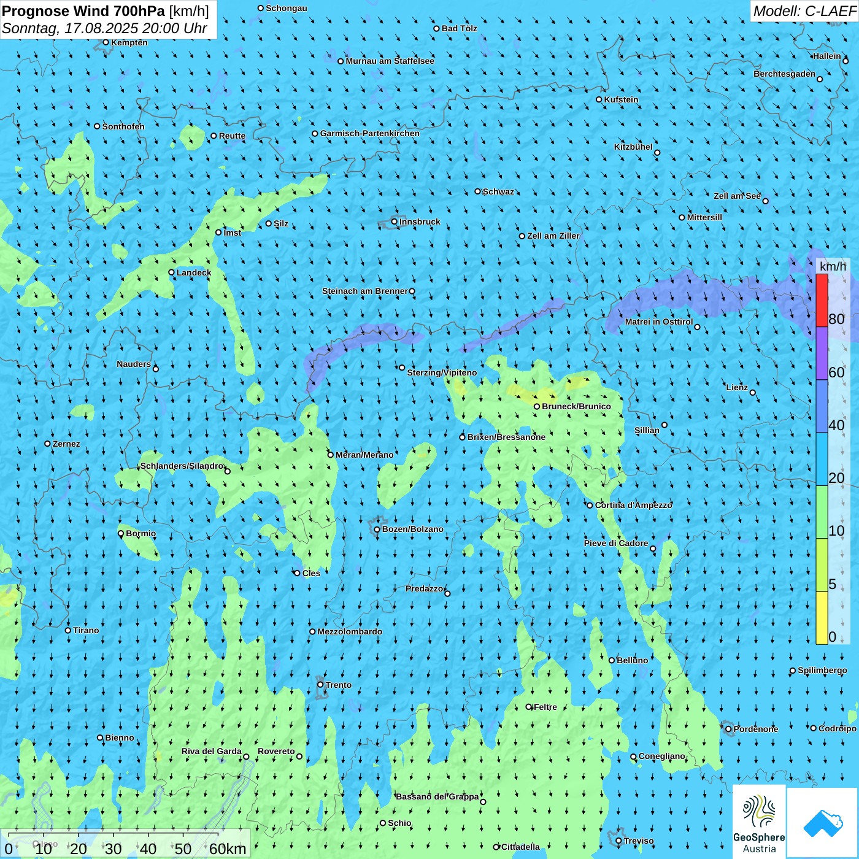Click the 'Brixen/Bressanone' label
This screenshot has width=859, height=859.
(506, 437)
